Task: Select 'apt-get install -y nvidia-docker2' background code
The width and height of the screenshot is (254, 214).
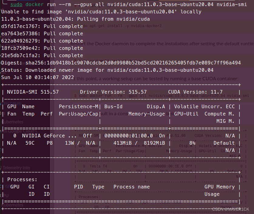Action: (126, 26)
